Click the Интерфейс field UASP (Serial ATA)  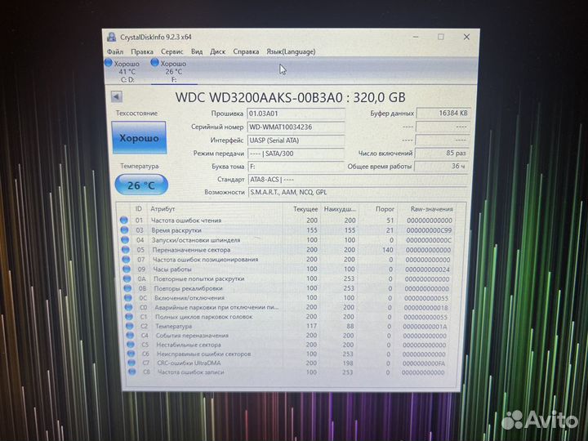click(x=296, y=140)
